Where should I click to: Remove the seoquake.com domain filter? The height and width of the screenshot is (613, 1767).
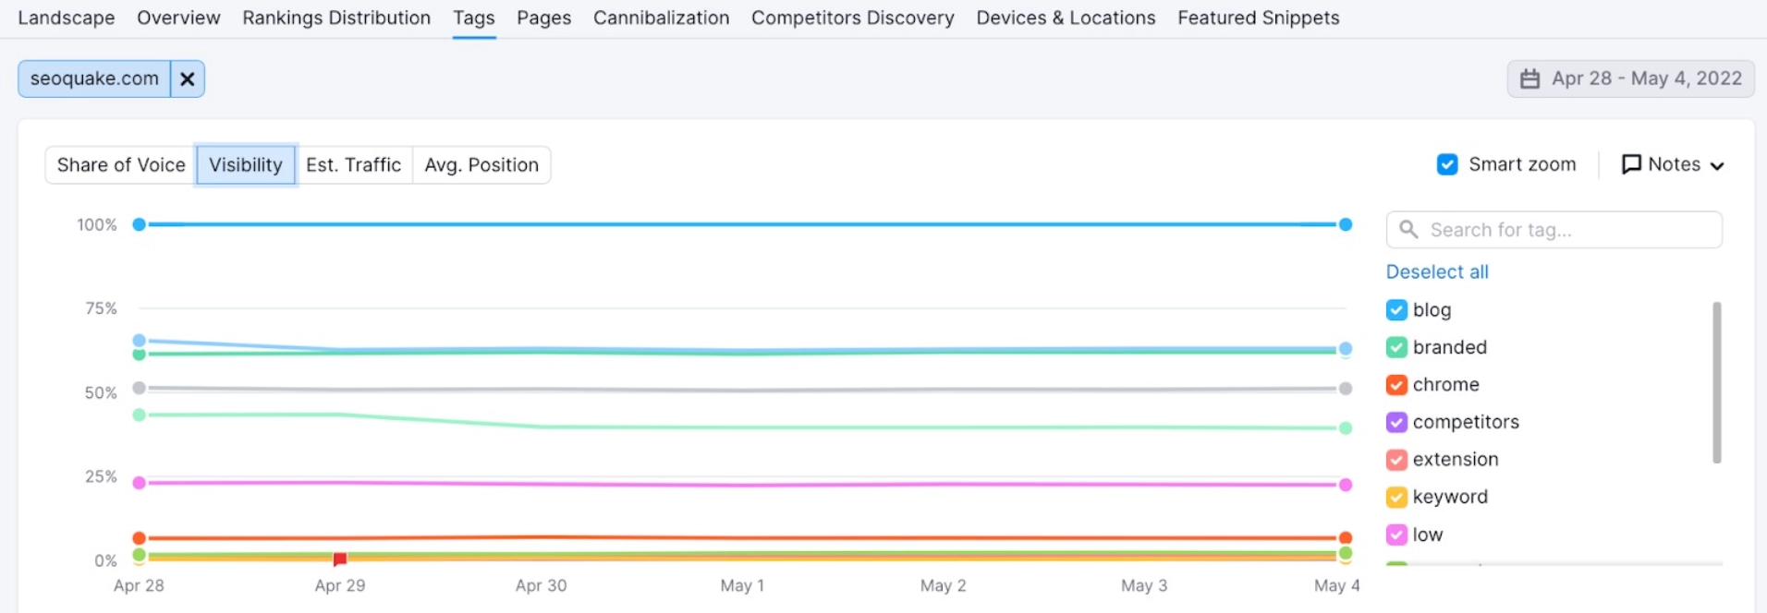click(x=187, y=79)
